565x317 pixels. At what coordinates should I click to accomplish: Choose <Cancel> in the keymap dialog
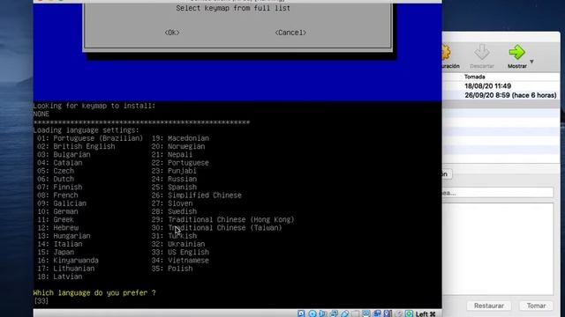click(x=290, y=33)
